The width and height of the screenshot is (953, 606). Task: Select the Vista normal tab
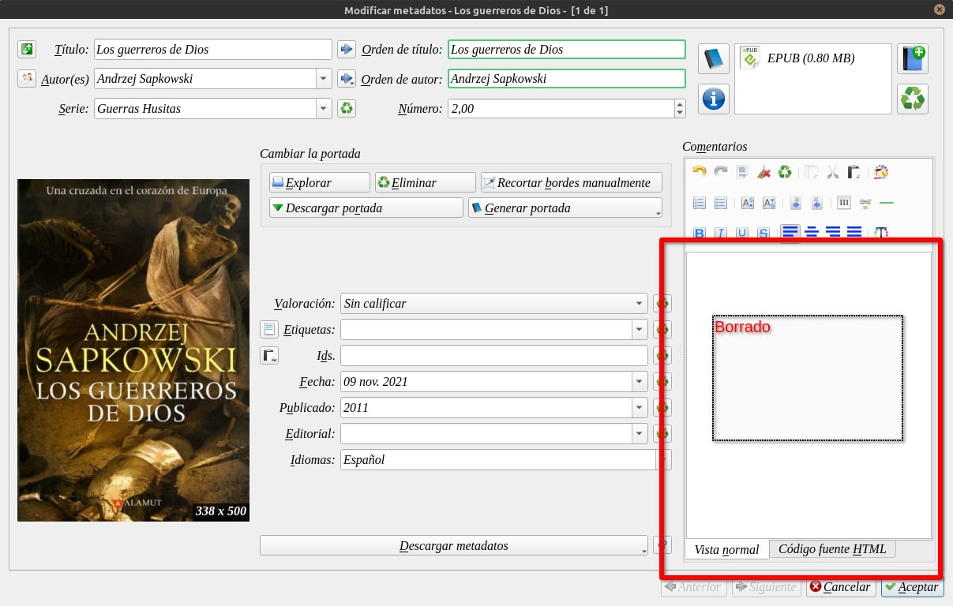(x=726, y=550)
